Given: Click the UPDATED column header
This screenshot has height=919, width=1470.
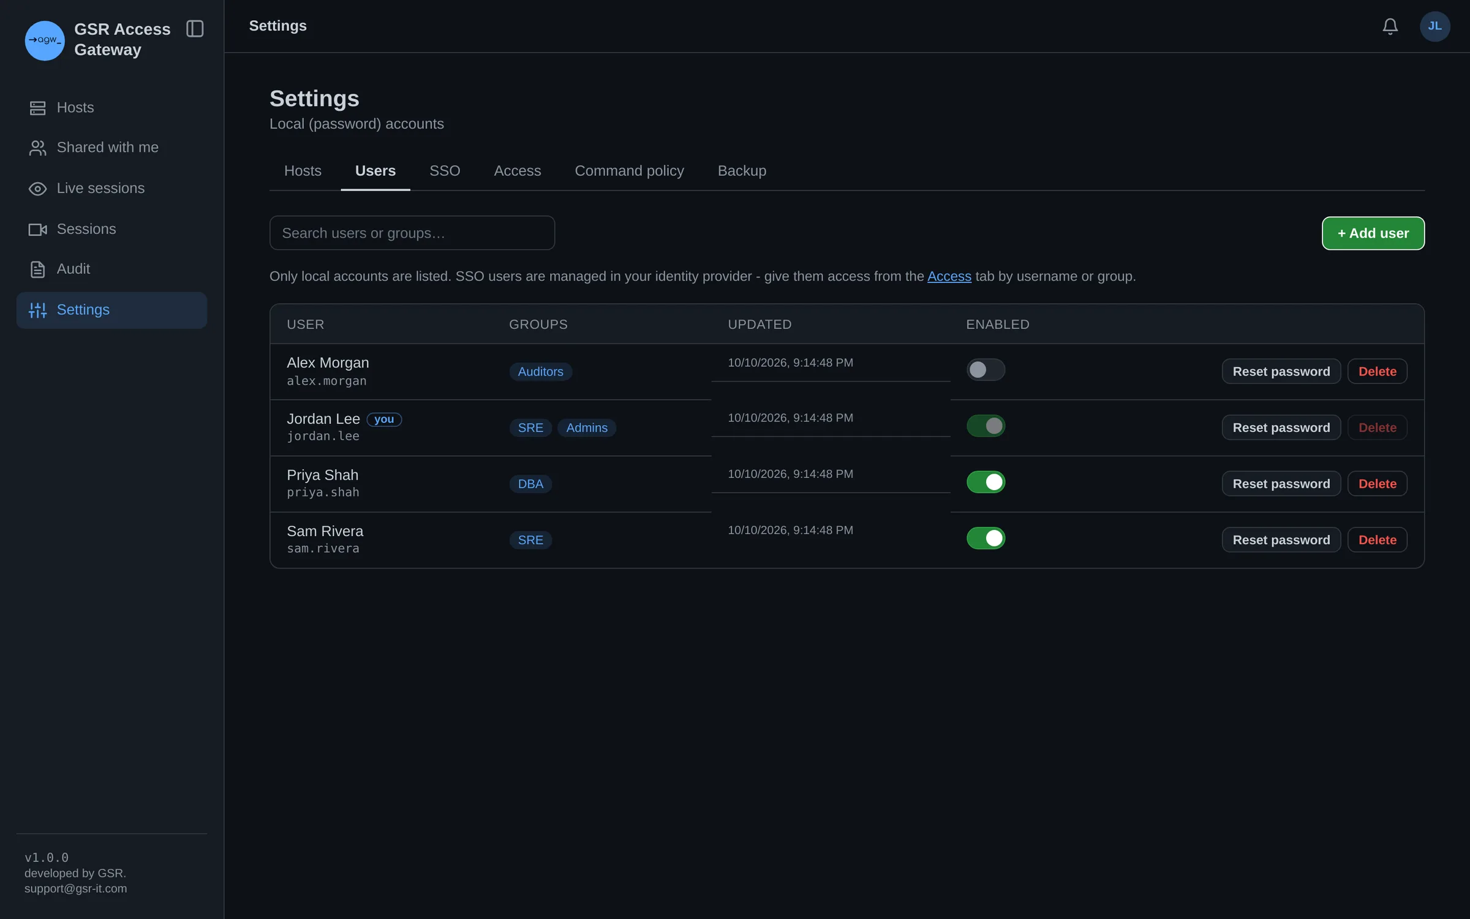Looking at the screenshot, I should (759, 325).
